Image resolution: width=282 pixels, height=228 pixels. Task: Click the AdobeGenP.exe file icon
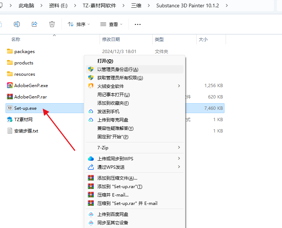pyautogui.click(x=10, y=85)
